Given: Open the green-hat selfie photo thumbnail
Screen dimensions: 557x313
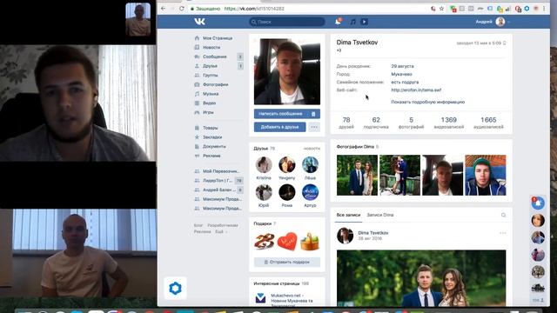Looking at the screenshot, I should point(486,176).
